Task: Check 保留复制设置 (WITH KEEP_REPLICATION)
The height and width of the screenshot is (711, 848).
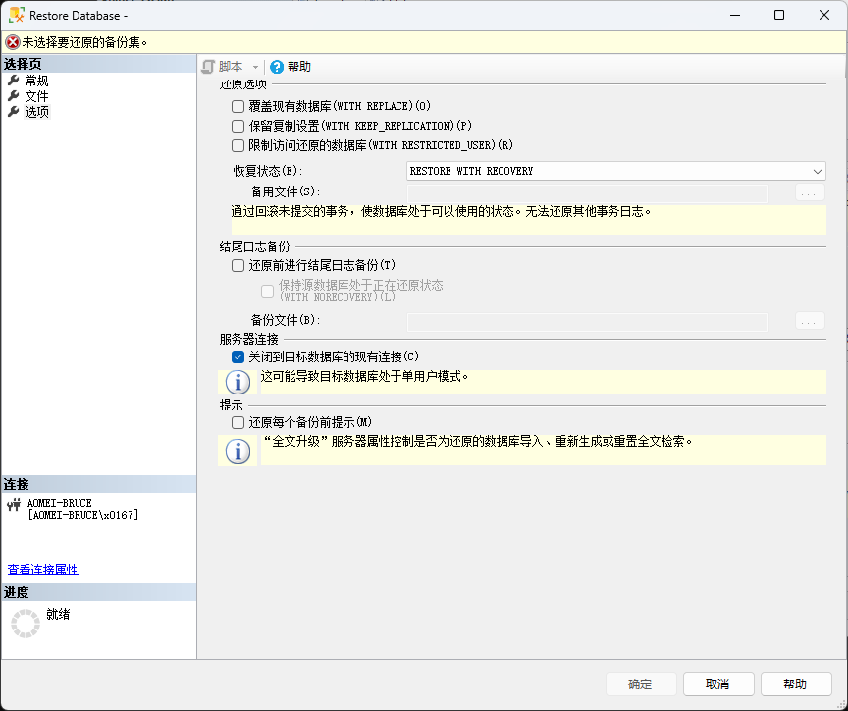Action: pyautogui.click(x=238, y=126)
